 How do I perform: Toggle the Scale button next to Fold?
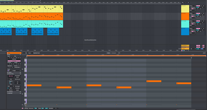pyautogui.click(x=30, y=53)
